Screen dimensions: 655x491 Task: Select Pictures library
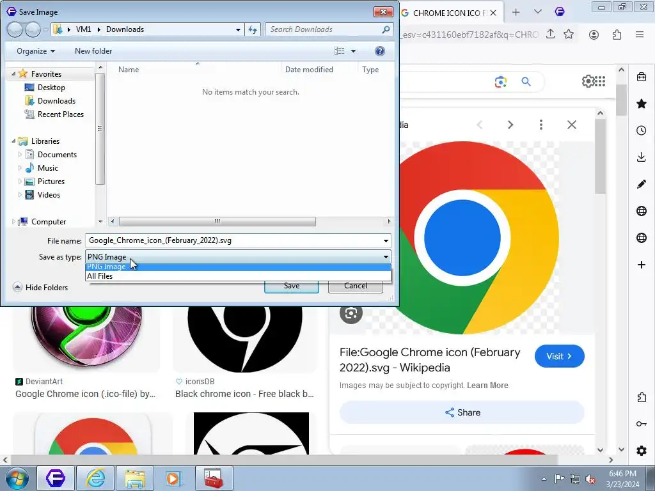51,181
